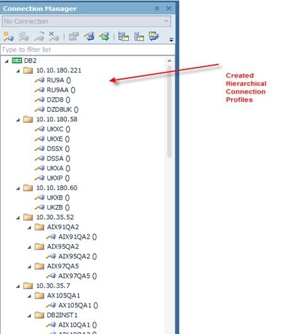Image resolution: width=291 pixels, height=334 pixels.
Task: Click the tree vertical scrollbar thumb
Action: 170,112
